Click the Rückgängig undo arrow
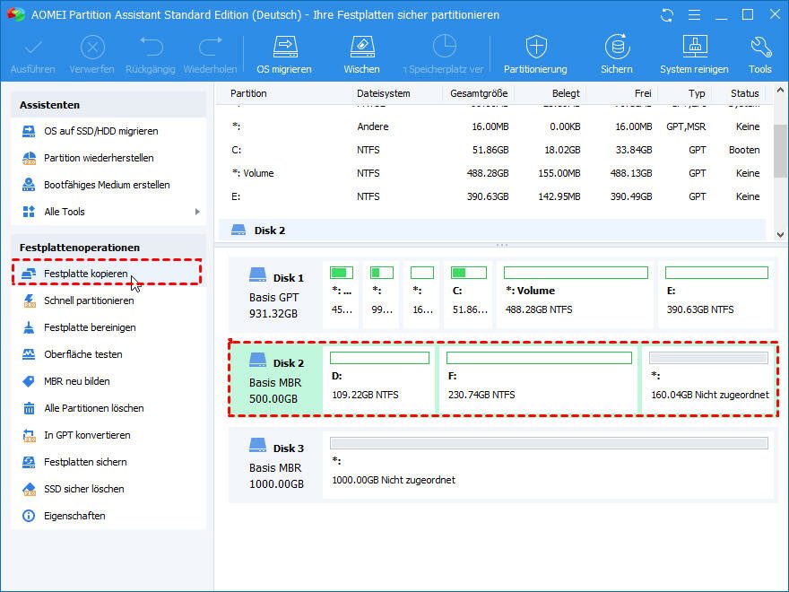Screen dimensions: 789x592 [x=151, y=47]
